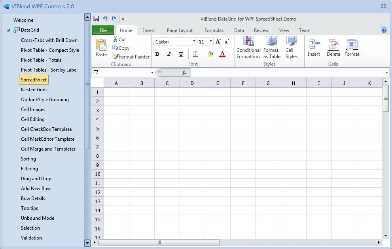
Task: Open Conditional Formatting
Action: [248, 48]
